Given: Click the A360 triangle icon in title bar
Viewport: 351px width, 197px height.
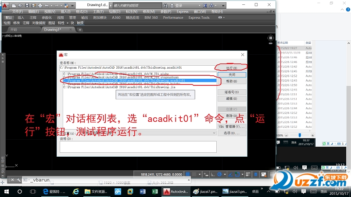Looking at the screenshot, I should (x=211, y=5).
